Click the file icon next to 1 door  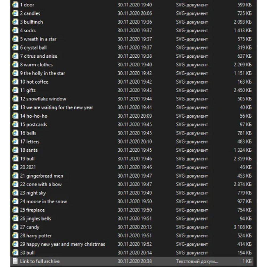click(x=15, y=5)
